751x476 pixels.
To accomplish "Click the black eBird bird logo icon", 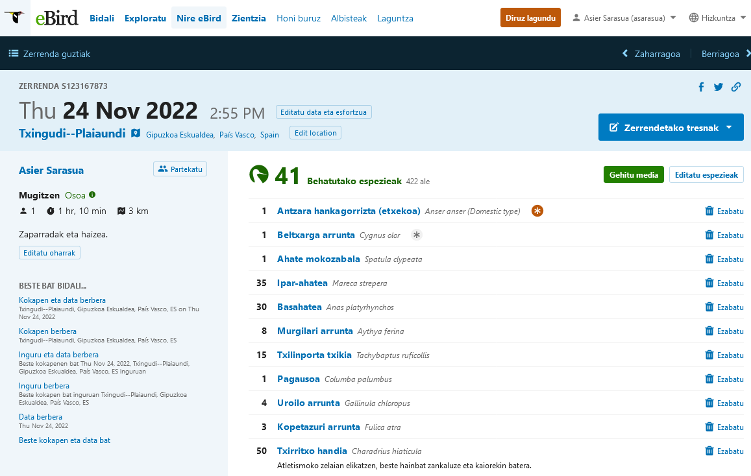I will pyautogui.click(x=14, y=17).
